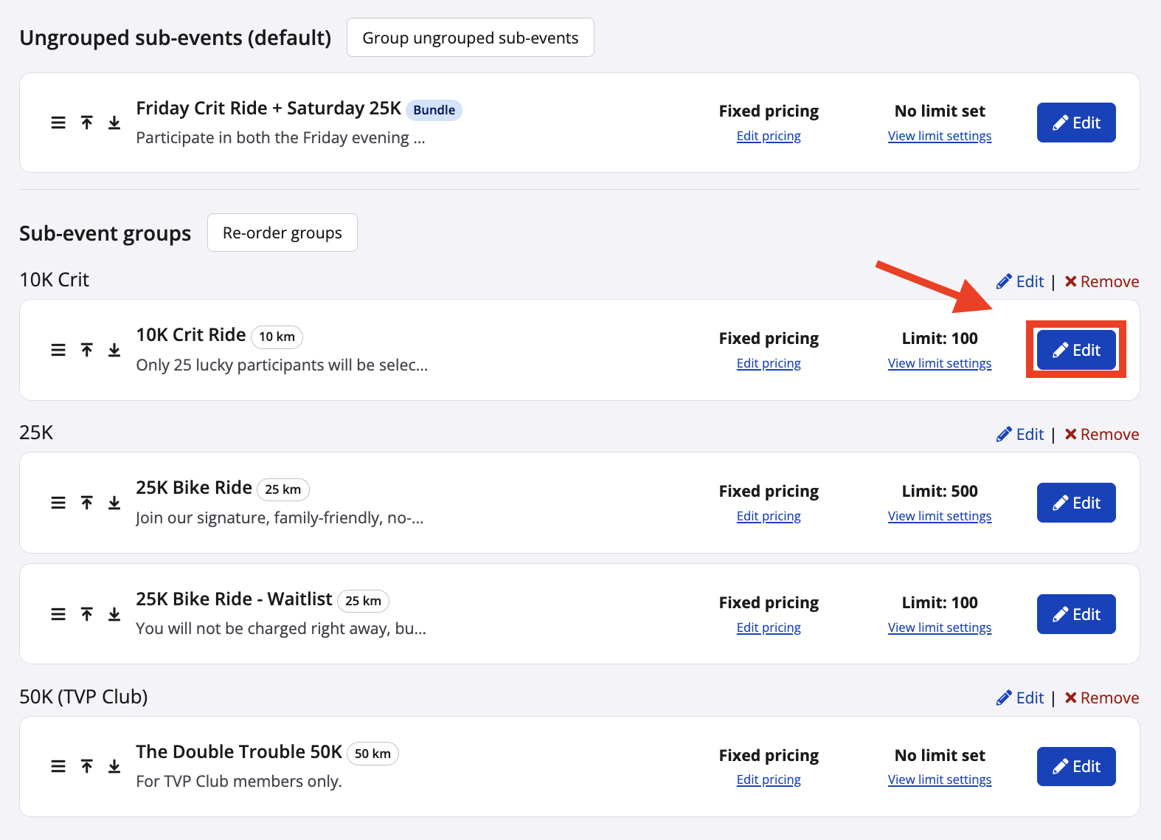Viewport: 1161px width, 840px height.
Task: Click drag handle for The Double Trouble 50K
Action: (x=58, y=766)
